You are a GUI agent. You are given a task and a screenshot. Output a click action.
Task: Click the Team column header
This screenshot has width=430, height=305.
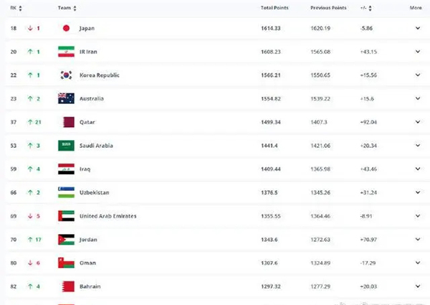tap(64, 8)
